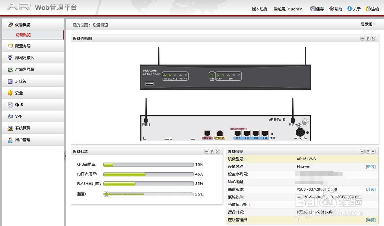384x226 pixels.
Task: Open IP业务 sidebar menu
Action: coord(33,81)
